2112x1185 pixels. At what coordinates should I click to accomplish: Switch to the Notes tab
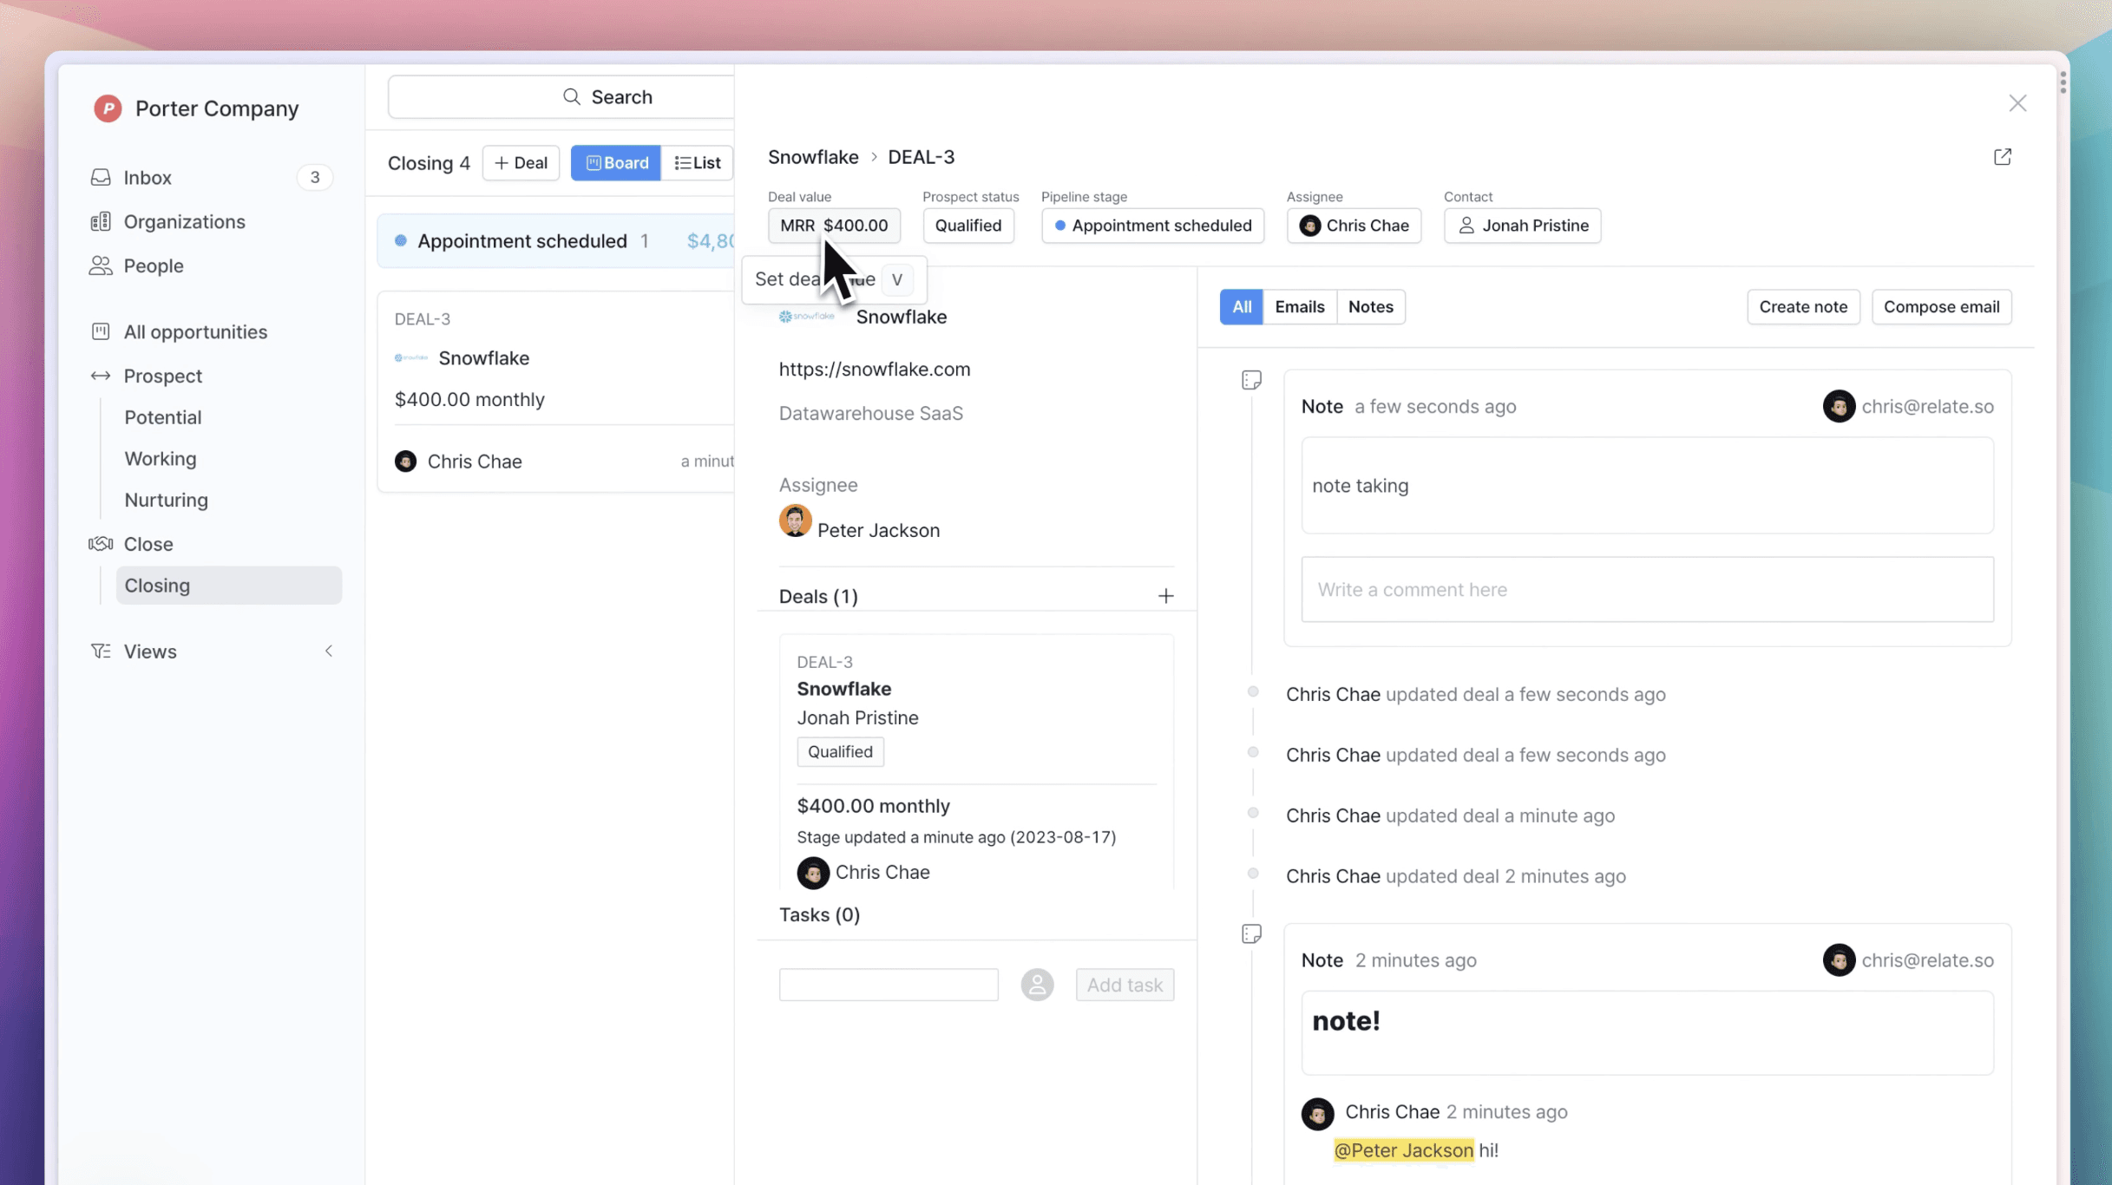(1370, 307)
